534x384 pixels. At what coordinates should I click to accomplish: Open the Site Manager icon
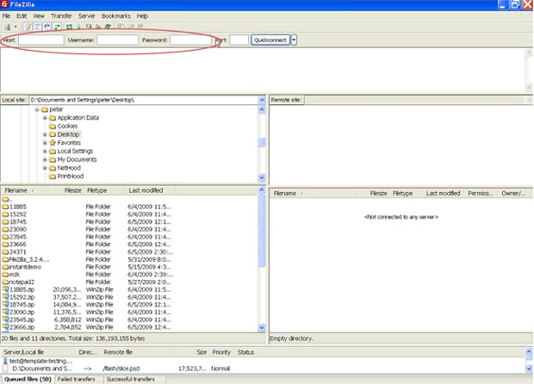7,27
